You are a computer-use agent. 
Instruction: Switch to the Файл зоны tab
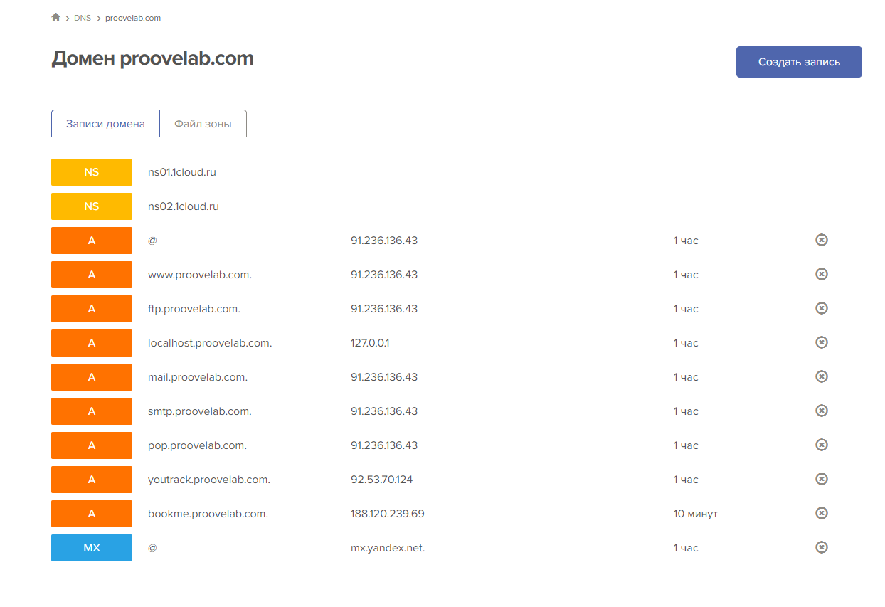click(203, 124)
